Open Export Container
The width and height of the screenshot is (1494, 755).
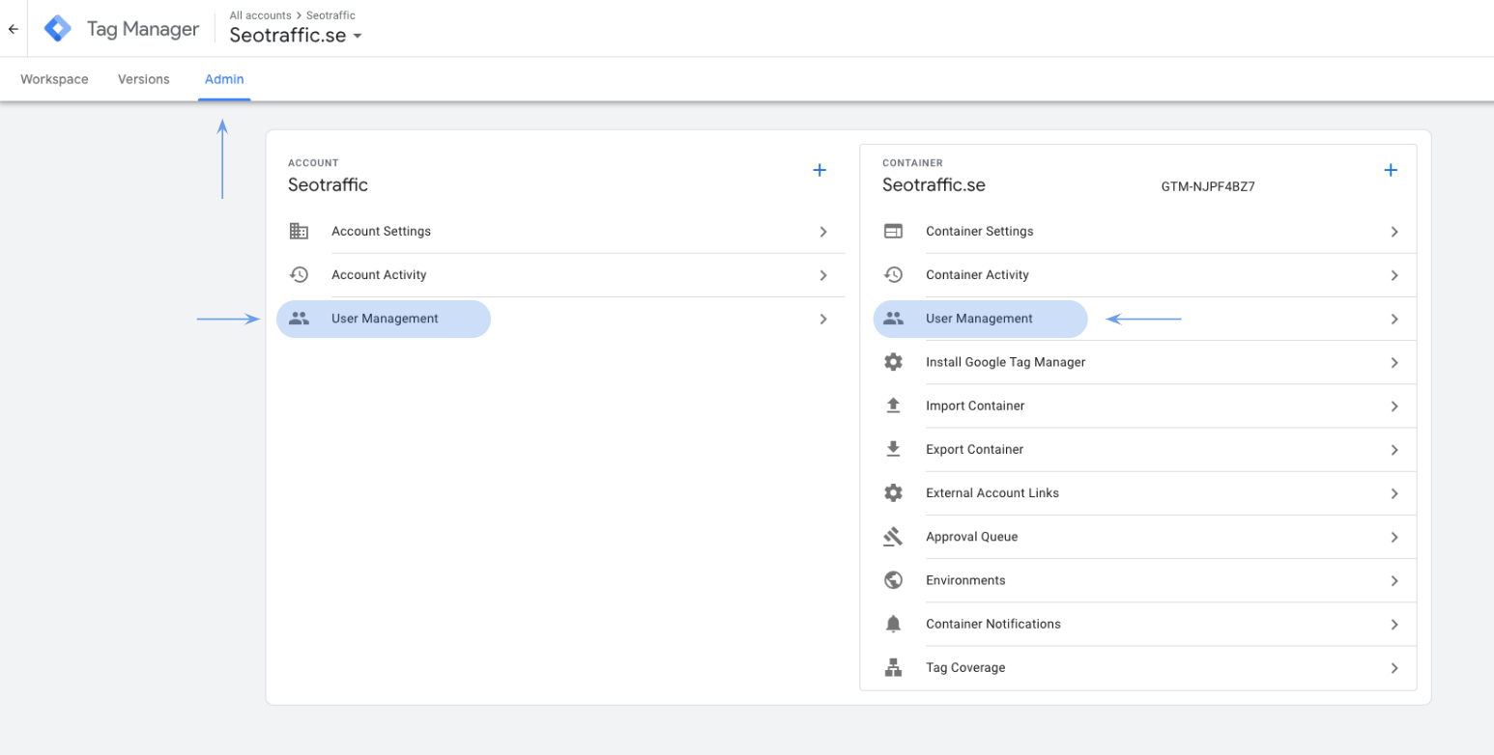[x=974, y=449]
